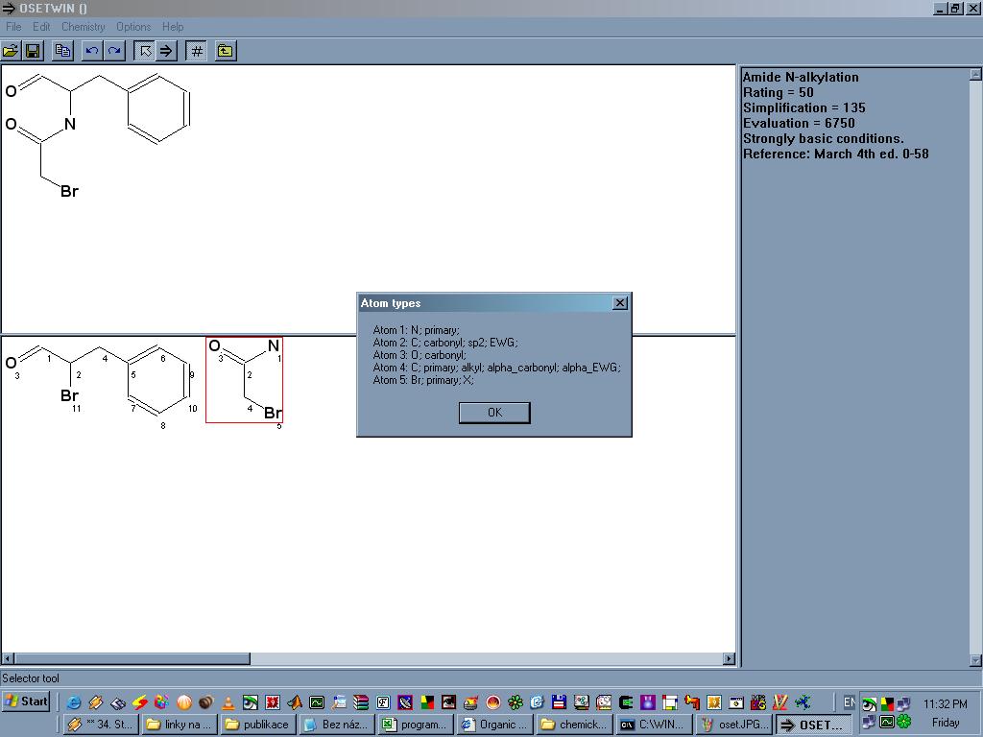Click the MATLAB quick launch icon
The height and width of the screenshot is (737, 983).
(x=295, y=702)
